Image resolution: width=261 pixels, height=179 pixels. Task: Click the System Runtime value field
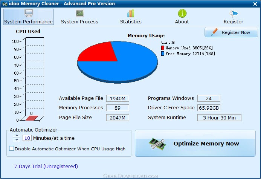[219, 118]
